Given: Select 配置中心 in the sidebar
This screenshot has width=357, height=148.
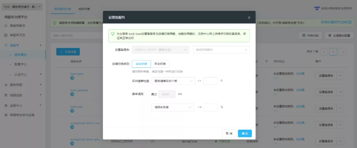Looking at the screenshot, I should pos(20,64).
